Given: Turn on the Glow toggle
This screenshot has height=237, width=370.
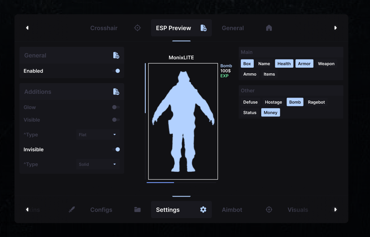Looking at the screenshot, I should point(116,107).
